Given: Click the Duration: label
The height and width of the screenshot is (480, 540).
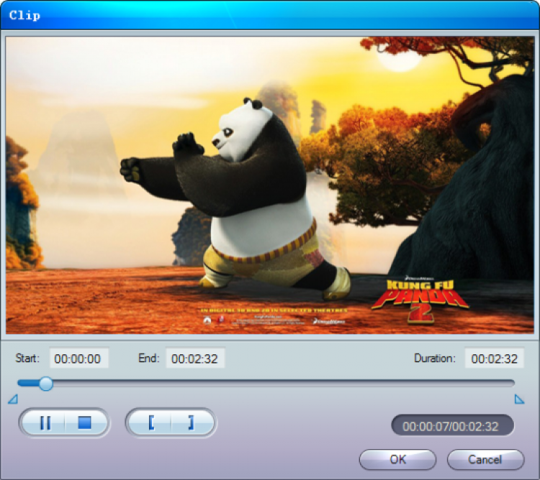Looking at the screenshot, I should click(435, 359).
